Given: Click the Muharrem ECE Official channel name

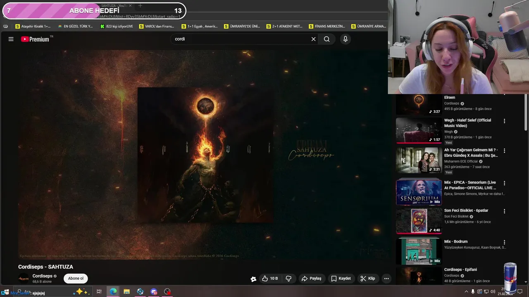Looking at the screenshot, I should point(461,161).
